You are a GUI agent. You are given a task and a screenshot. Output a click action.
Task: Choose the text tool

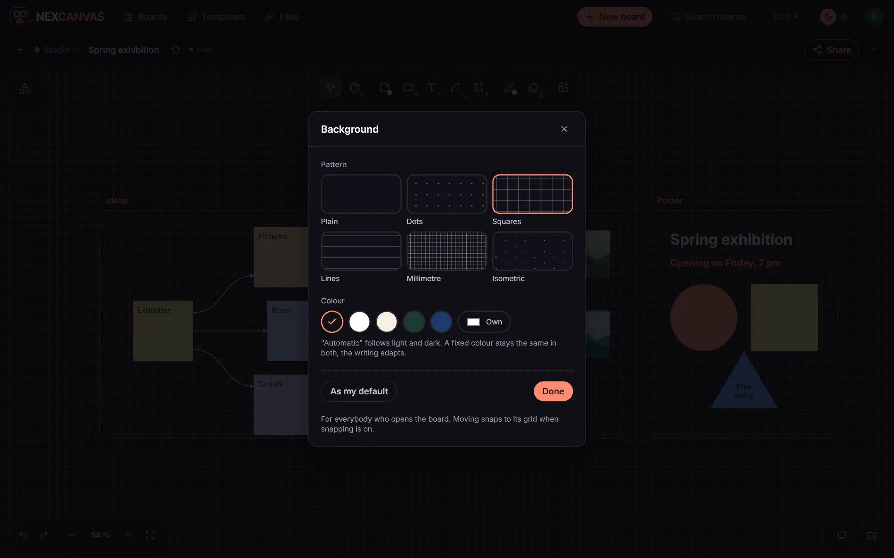click(x=432, y=88)
